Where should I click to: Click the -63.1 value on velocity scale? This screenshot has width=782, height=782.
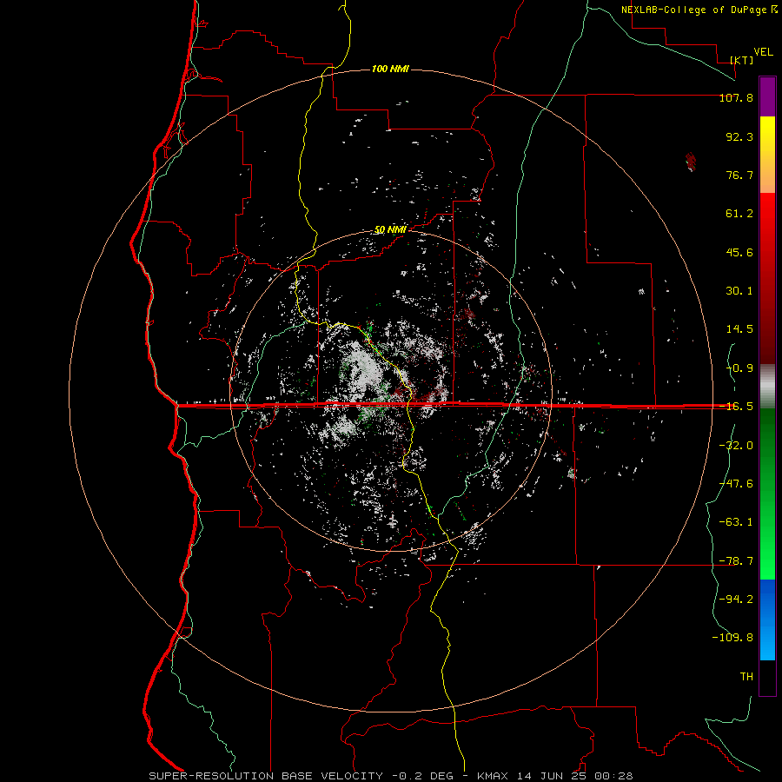(736, 522)
